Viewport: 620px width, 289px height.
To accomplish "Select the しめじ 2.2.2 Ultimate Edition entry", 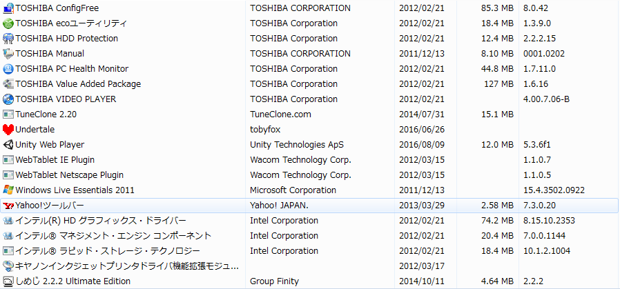I will click(x=72, y=281).
